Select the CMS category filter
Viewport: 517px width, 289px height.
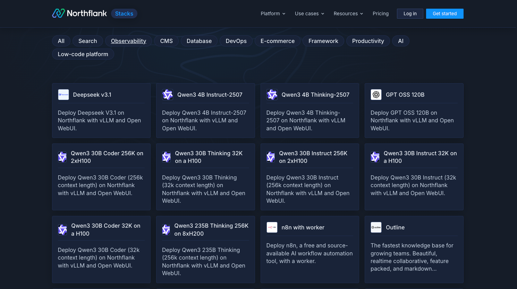pos(167,41)
